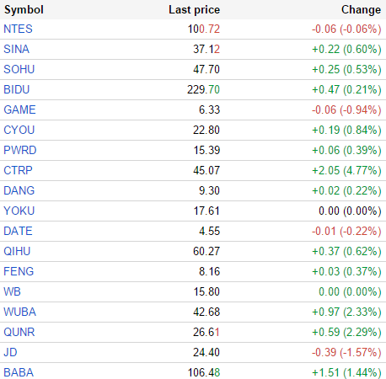Open the SINA ticker link
Viewport: 386px width, 379px height.
point(16,49)
